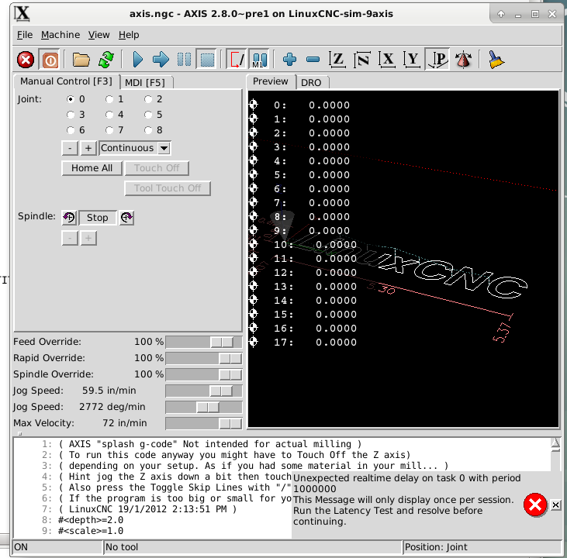Select Joint 0 radio button
The image size is (567, 558).
[x=71, y=99]
